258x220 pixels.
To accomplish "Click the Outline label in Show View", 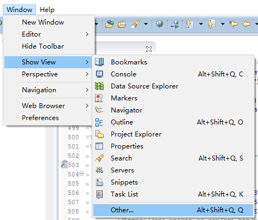I will click(x=122, y=122).
